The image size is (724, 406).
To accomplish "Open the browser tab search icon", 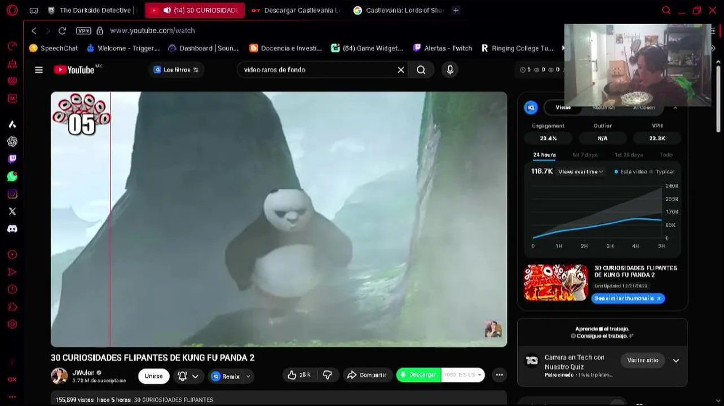I will (666, 10).
